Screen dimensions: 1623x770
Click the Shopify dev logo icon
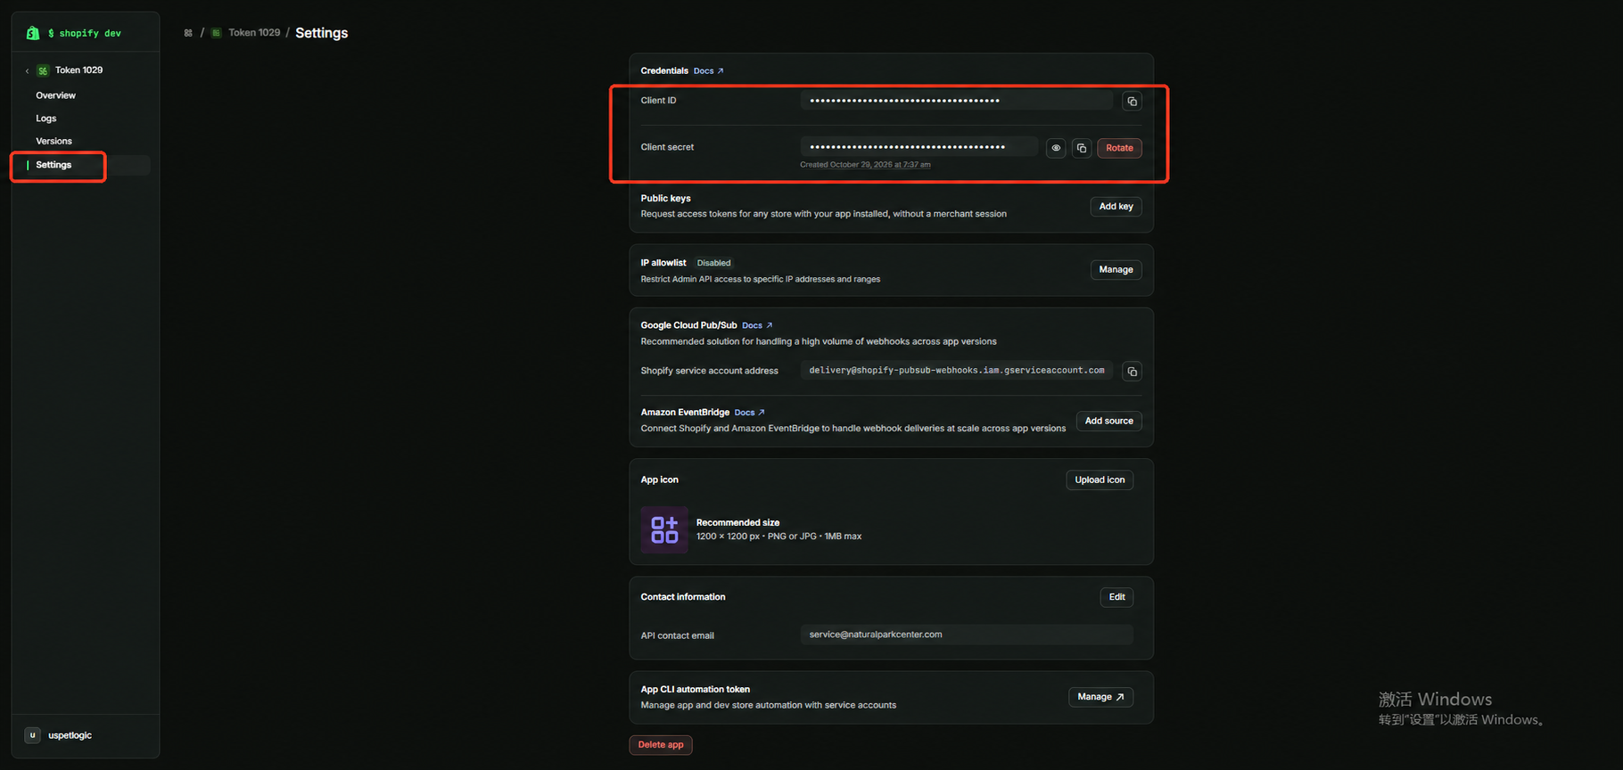(x=33, y=33)
